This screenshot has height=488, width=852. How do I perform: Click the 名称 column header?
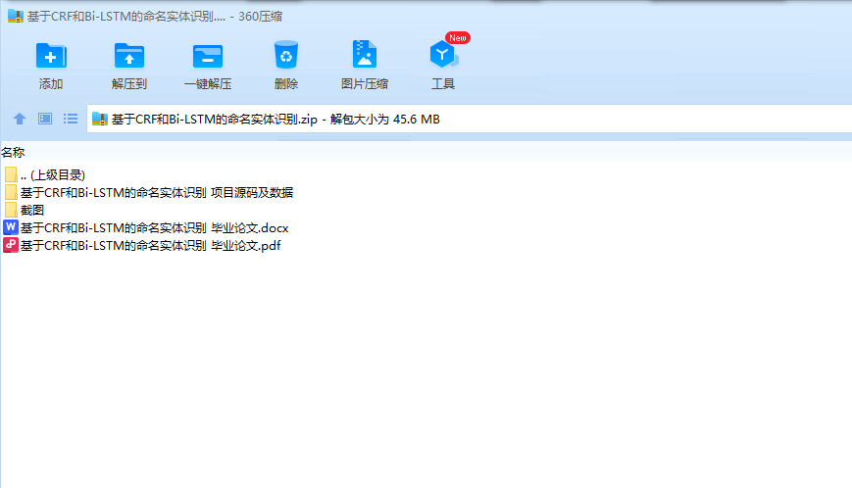pyautogui.click(x=13, y=153)
